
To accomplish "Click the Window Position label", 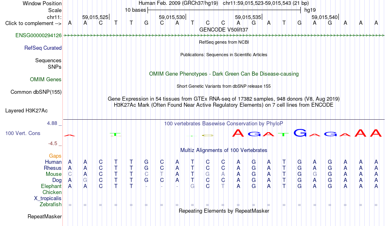I will [42, 3].
